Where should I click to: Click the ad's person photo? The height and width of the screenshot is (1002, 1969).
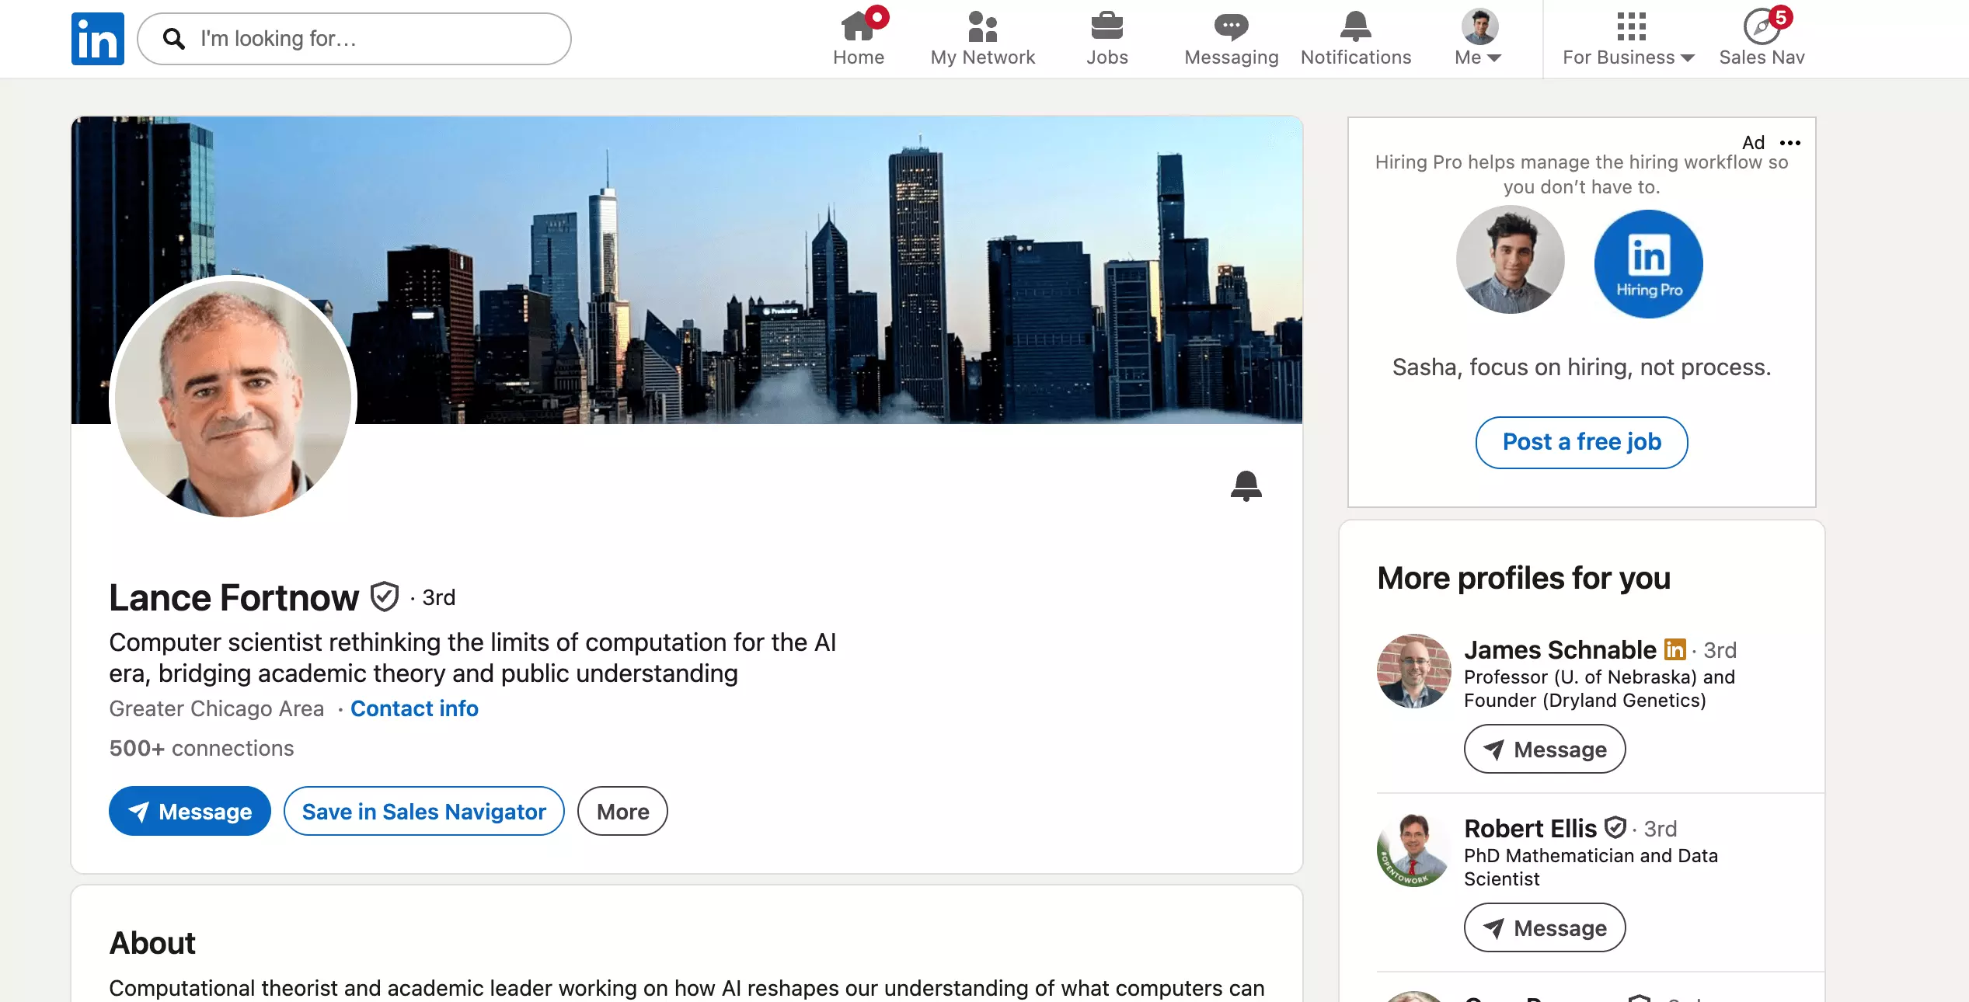(x=1511, y=260)
